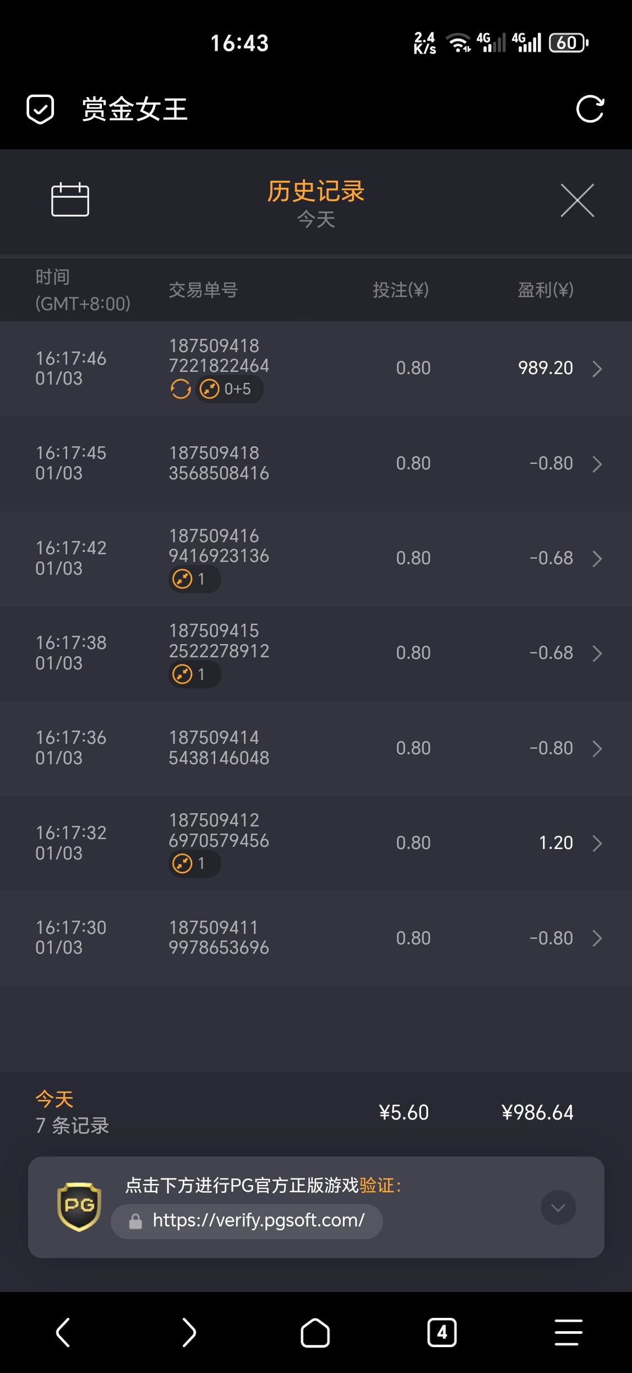Go to browser home page

tap(315, 1333)
